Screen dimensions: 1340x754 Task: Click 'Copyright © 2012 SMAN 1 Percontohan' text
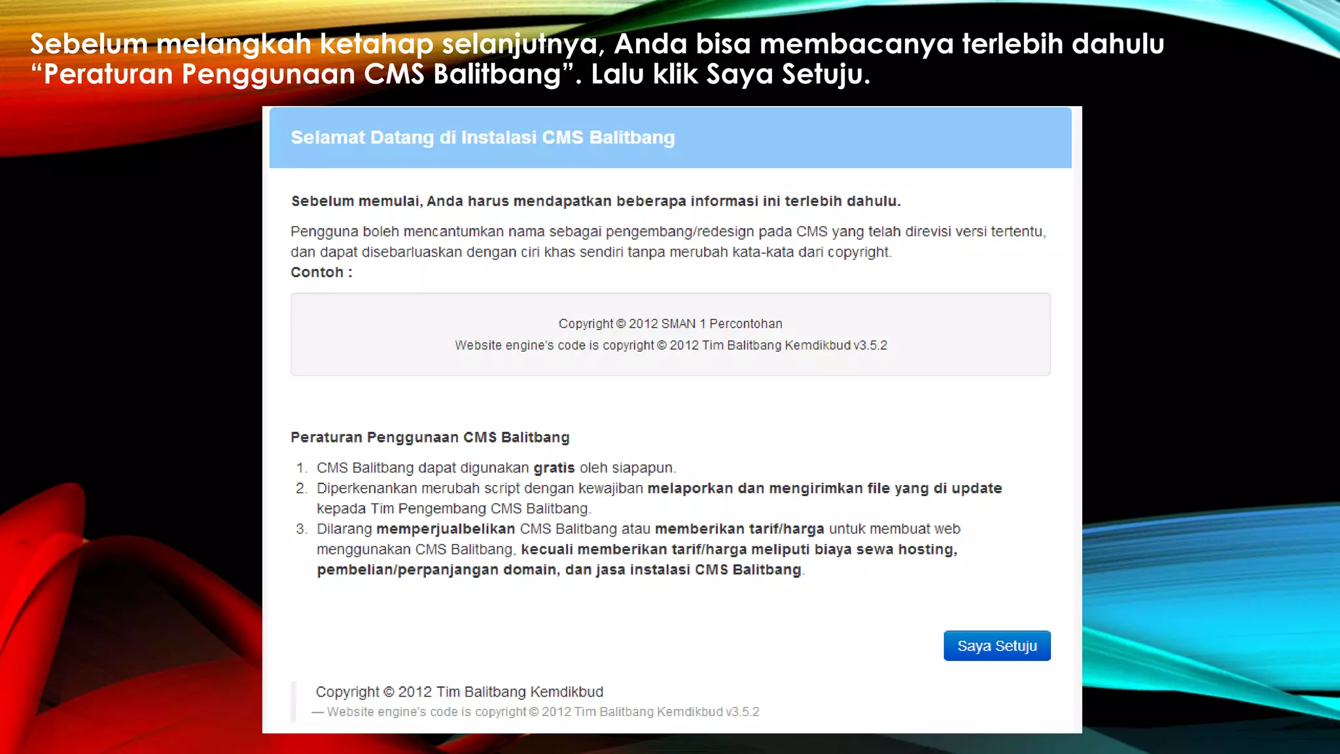point(670,323)
